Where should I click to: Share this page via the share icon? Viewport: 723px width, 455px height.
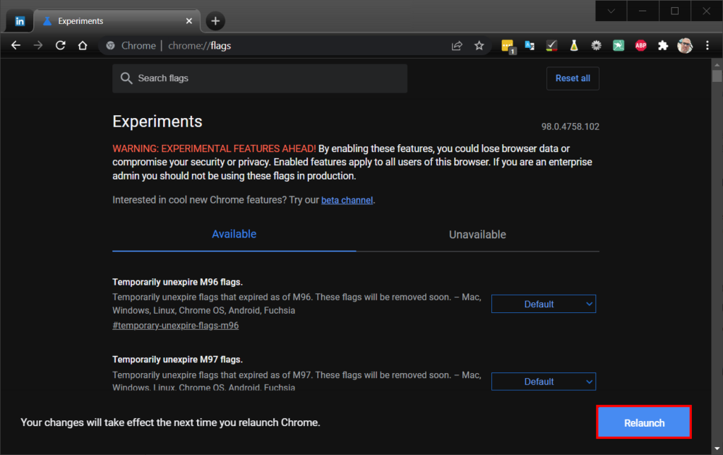click(x=457, y=45)
